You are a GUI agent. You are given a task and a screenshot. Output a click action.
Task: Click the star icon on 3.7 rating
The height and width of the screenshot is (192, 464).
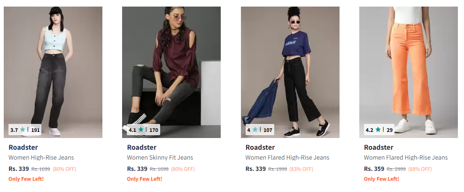(x=23, y=130)
